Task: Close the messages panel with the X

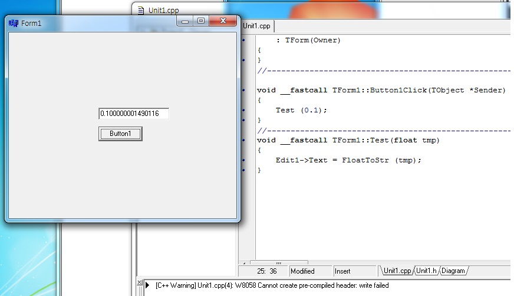Action: 140,283
